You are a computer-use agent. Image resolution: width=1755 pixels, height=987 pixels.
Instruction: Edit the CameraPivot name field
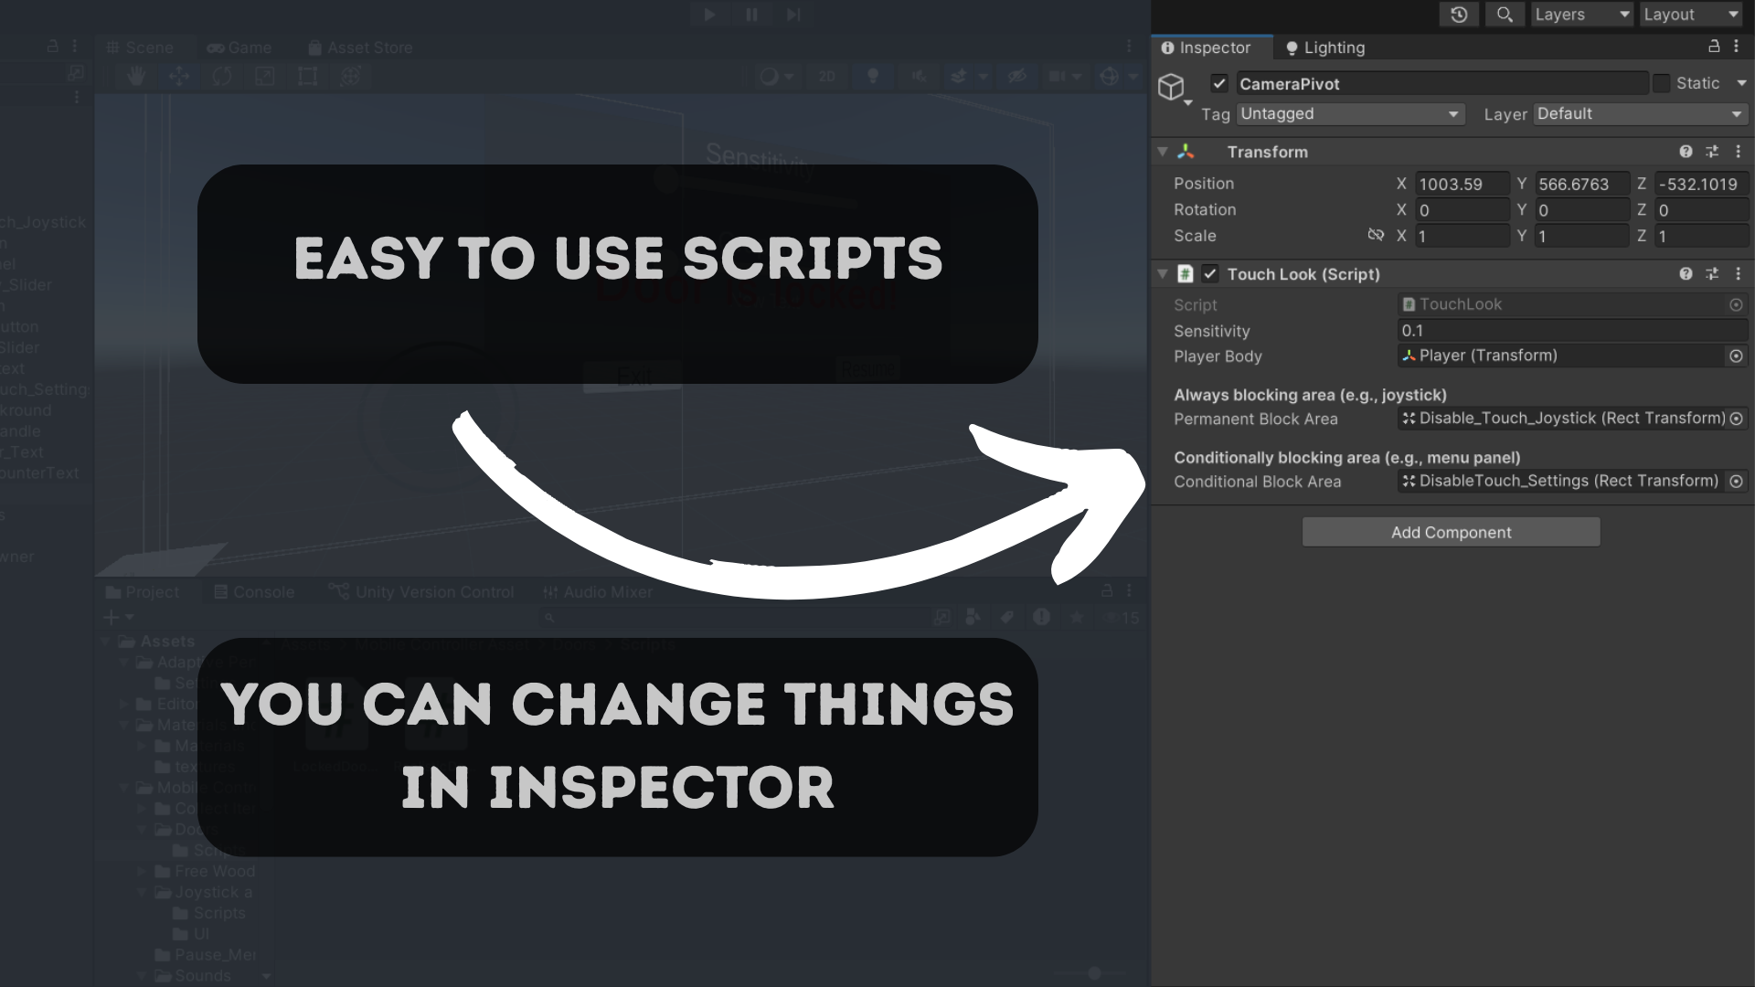point(1441,83)
